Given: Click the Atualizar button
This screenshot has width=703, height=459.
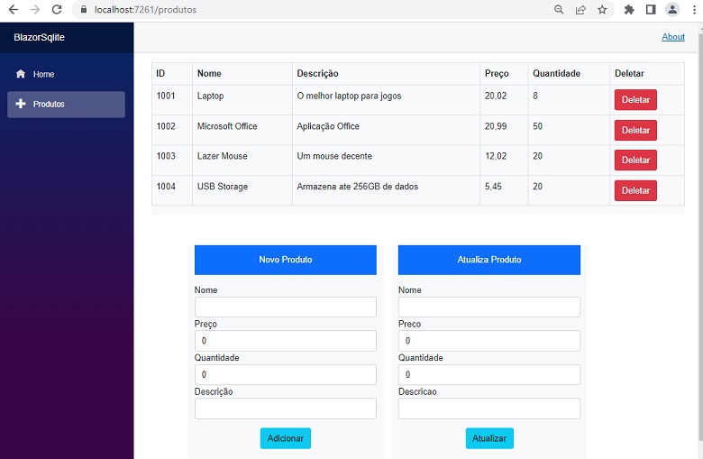Looking at the screenshot, I should click(489, 438).
